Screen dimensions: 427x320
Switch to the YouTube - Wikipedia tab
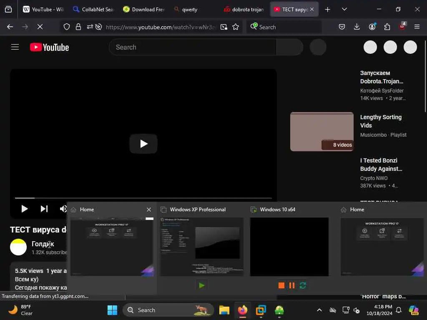pyautogui.click(x=43, y=9)
